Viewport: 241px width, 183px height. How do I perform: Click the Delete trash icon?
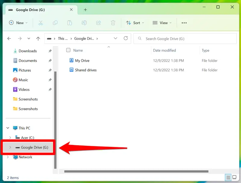click(113, 23)
